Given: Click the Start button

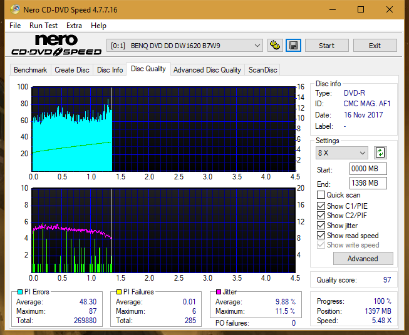Looking at the screenshot, I should pos(326,46).
